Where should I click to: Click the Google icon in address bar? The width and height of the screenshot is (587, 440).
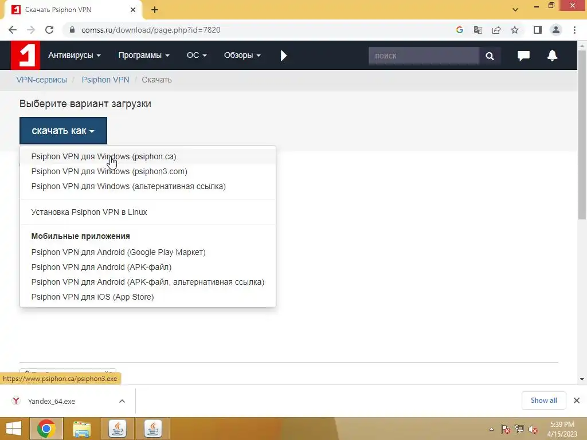click(x=459, y=30)
